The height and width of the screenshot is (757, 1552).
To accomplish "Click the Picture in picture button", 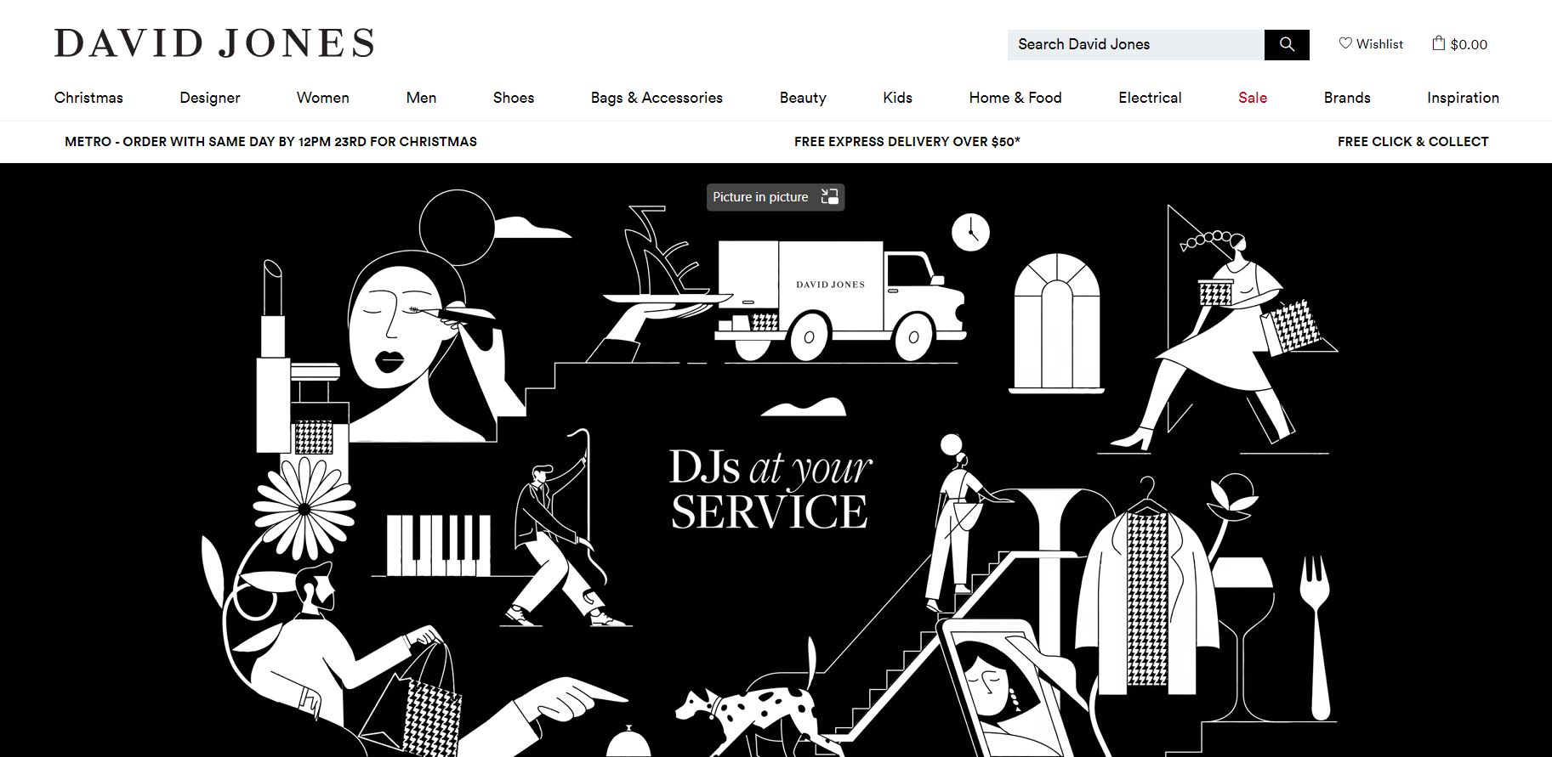I will pos(776,197).
